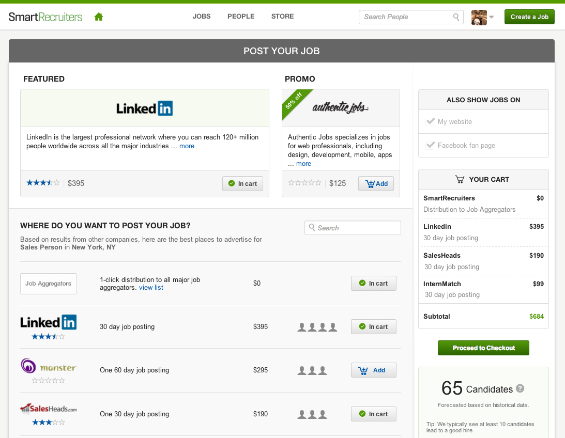This screenshot has width=565, height=438.
Task: Open the user profile avatar
Action: click(479, 17)
